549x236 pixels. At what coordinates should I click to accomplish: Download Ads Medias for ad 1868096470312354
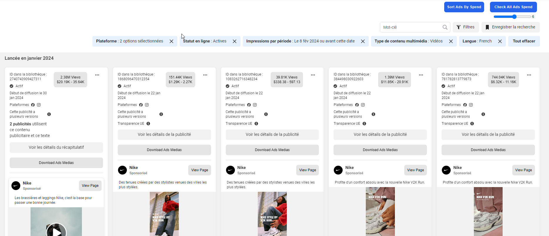(164, 150)
